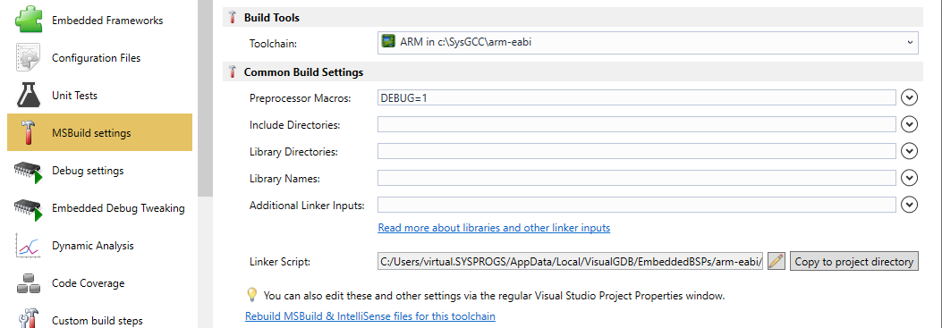The width and height of the screenshot is (942, 328).
Task: Click the pencil icon to edit linker script
Action: pyautogui.click(x=777, y=261)
